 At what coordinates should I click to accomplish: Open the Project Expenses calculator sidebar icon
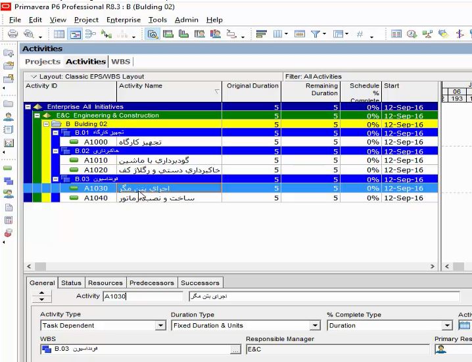pos(9,220)
